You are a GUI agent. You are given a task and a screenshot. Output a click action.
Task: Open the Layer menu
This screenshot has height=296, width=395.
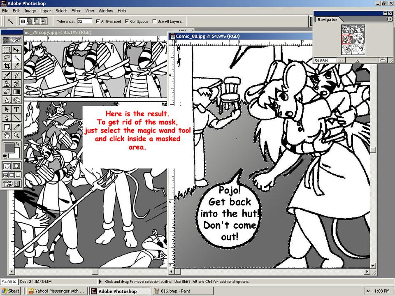coord(46,11)
